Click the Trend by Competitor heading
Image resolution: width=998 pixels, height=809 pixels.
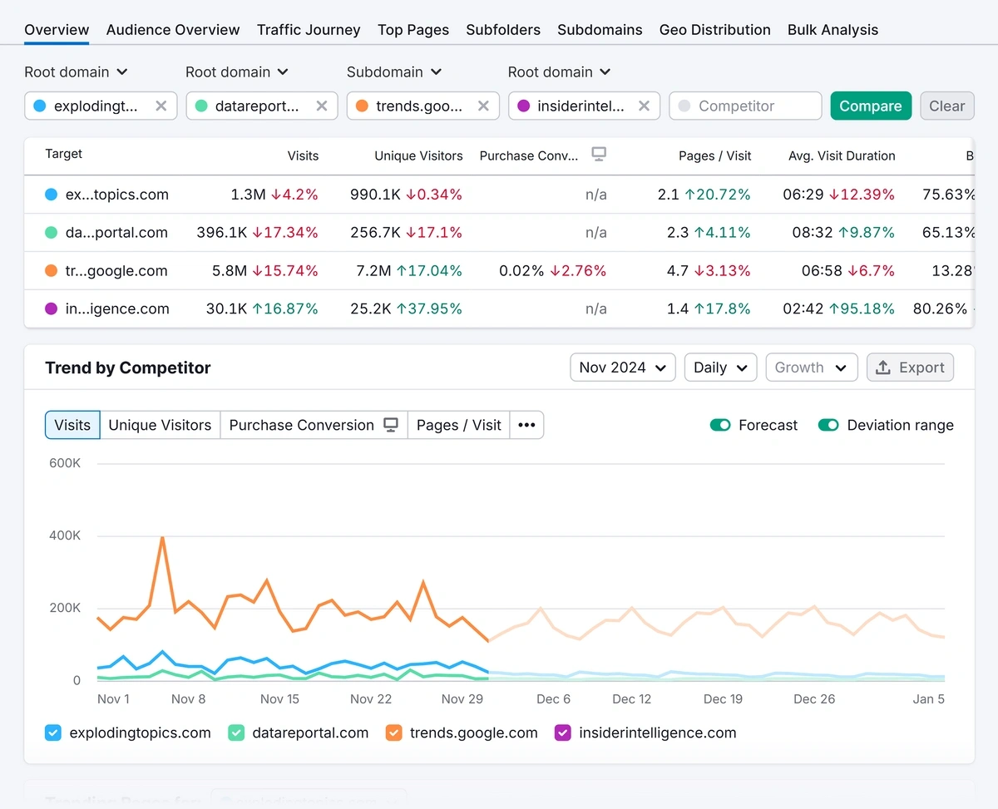128,368
